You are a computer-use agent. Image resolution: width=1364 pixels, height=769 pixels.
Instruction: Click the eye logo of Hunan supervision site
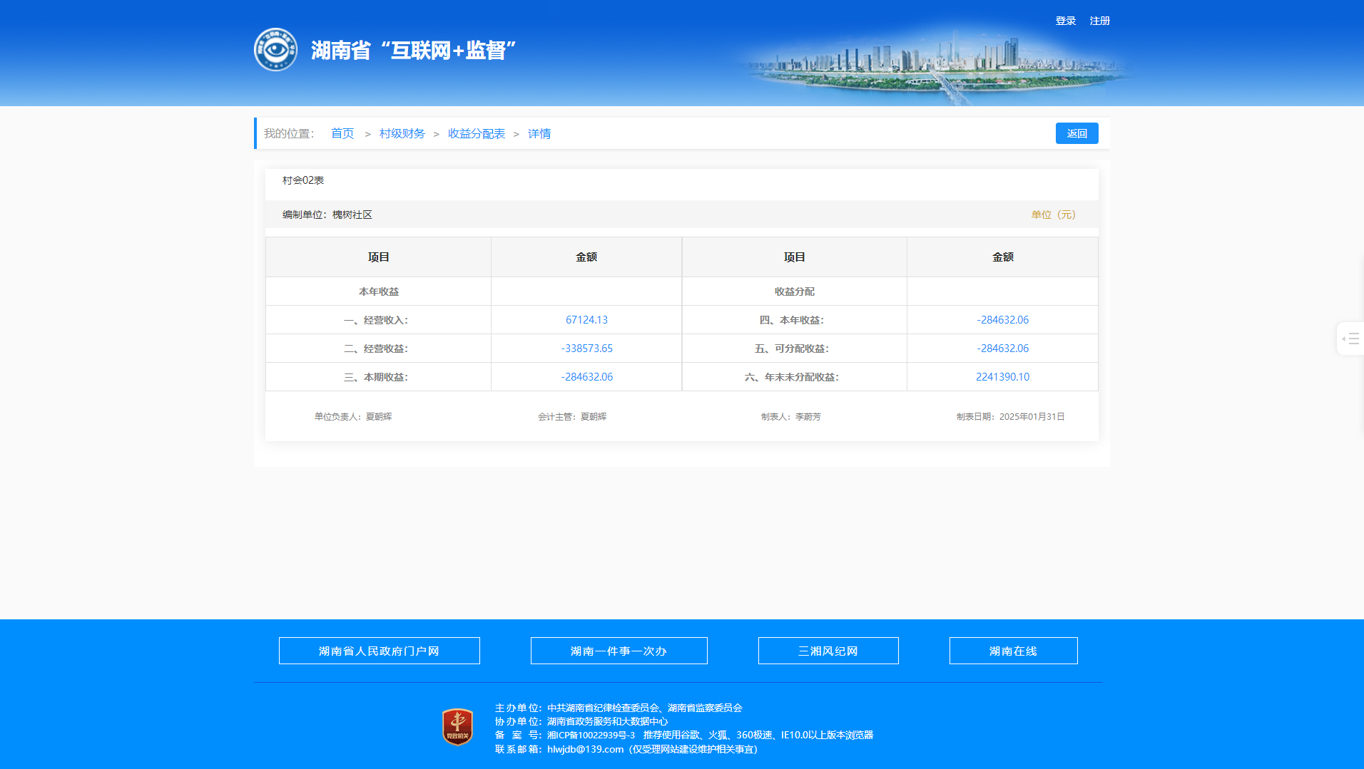coord(276,50)
